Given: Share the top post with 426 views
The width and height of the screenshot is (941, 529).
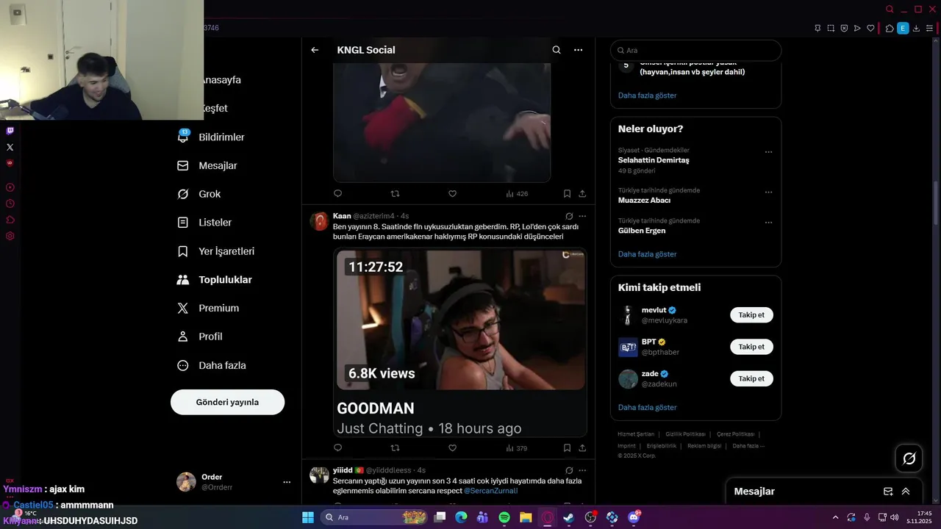Looking at the screenshot, I should tap(582, 194).
